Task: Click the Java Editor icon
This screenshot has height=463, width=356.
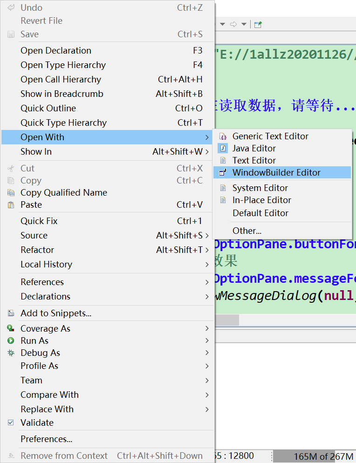Action: coord(223,148)
